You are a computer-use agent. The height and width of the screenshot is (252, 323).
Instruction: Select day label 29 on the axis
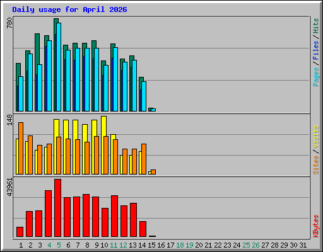click(x=284, y=245)
